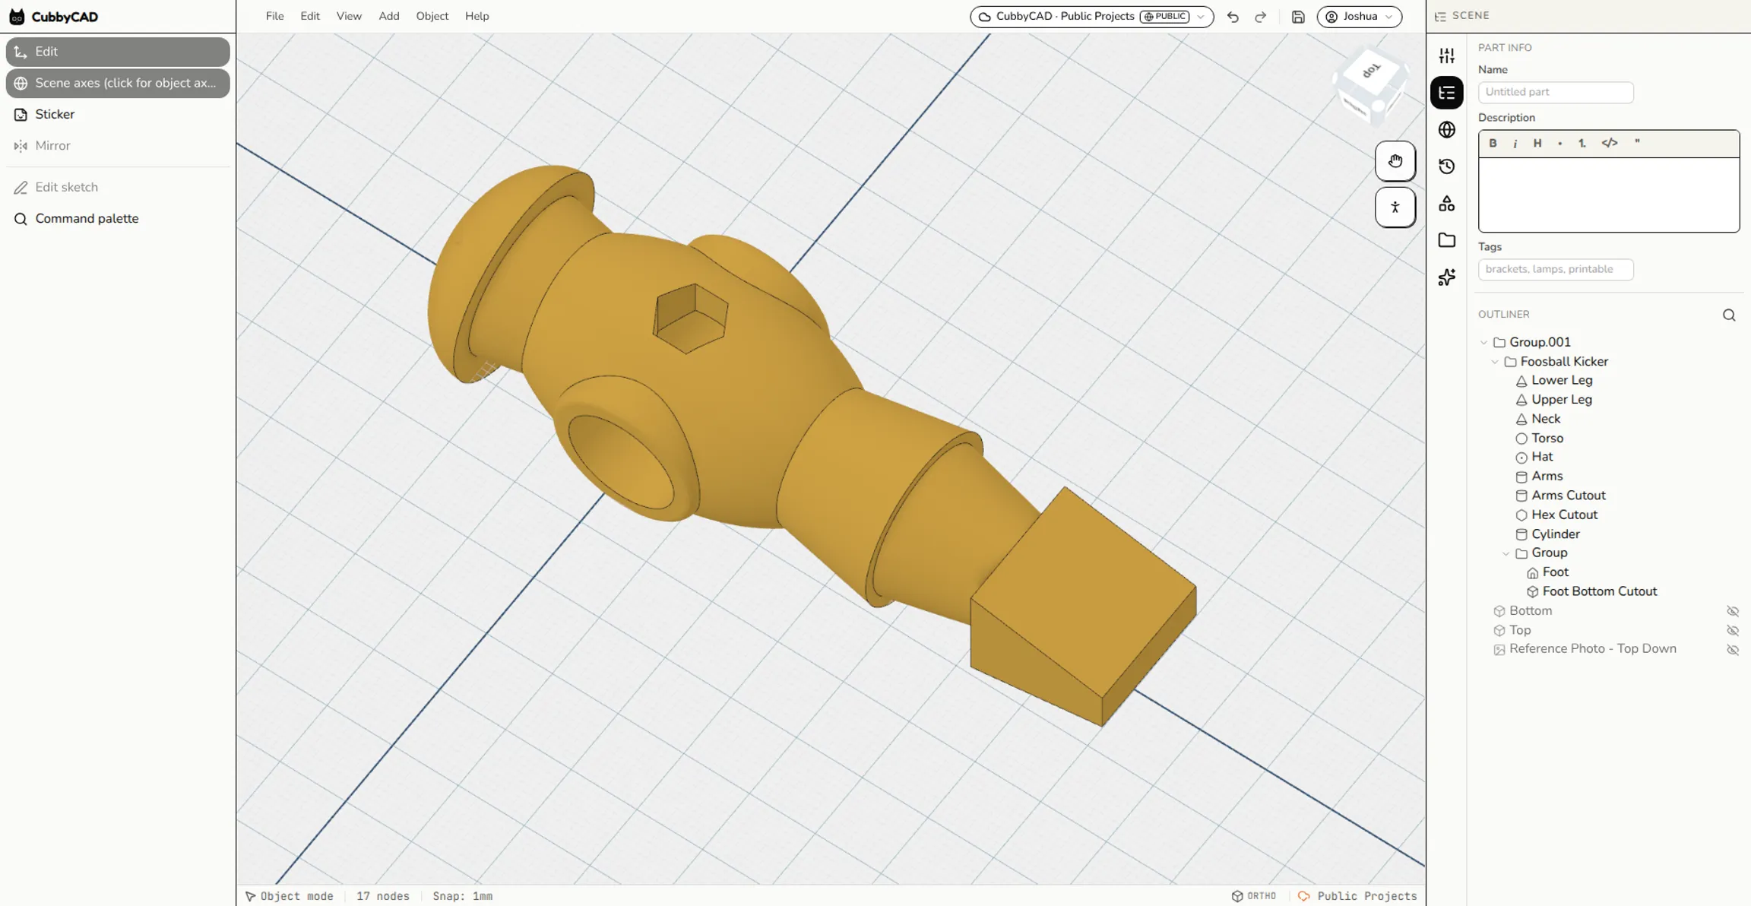Screen dimensions: 1751x906
Task: Open the Object menu
Action: 432,16
